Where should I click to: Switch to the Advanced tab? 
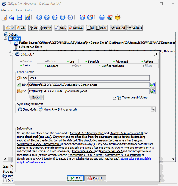point(121,62)
